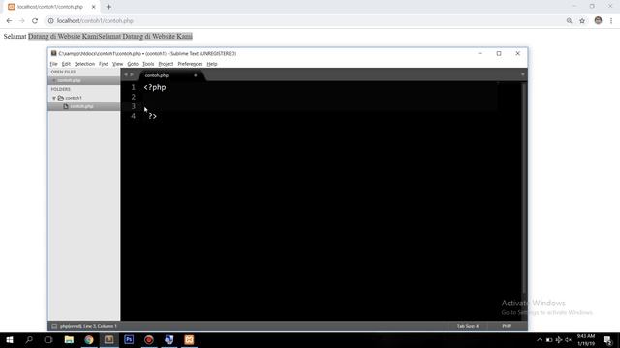Close the contoh.php editor tab

196,75
